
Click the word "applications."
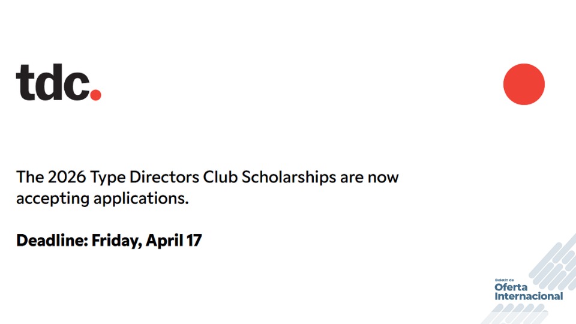tap(141, 199)
